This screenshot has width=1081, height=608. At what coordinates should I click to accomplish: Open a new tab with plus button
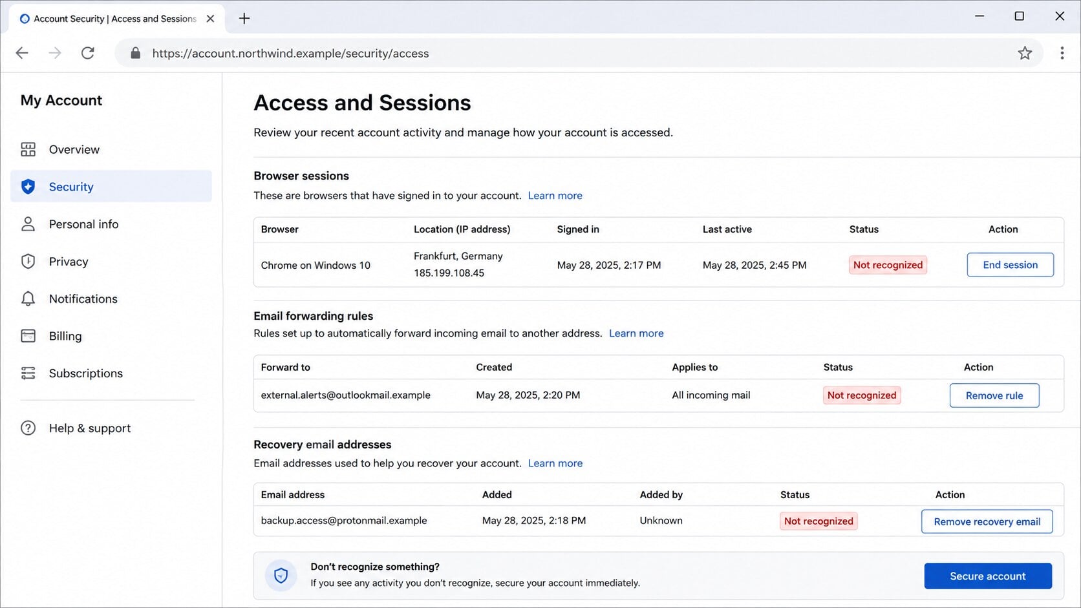pos(244,18)
